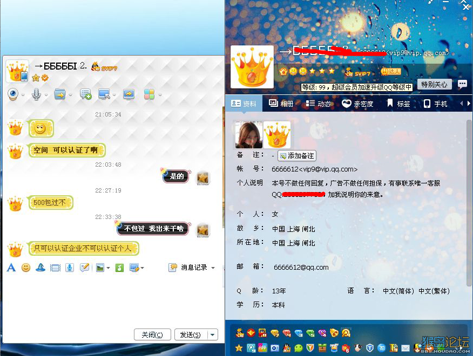This screenshot has height=356, width=473.
Task: Click the colorful APP icon in the profile bottom bar
Action: pyautogui.click(x=263, y=348)
